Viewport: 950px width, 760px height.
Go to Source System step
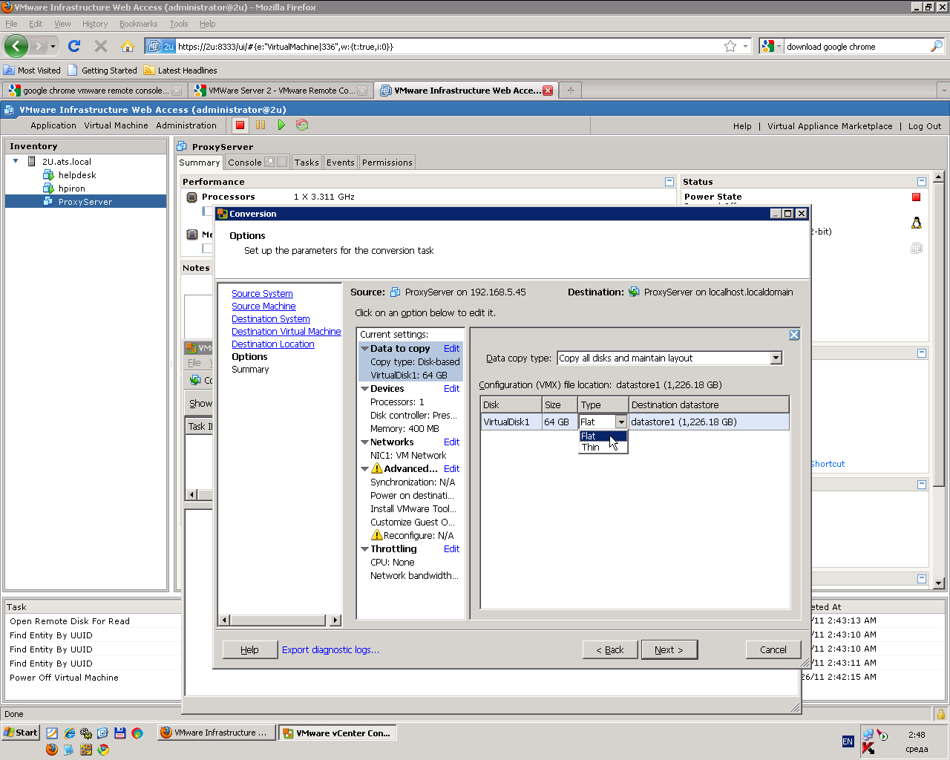click(262, 294)
